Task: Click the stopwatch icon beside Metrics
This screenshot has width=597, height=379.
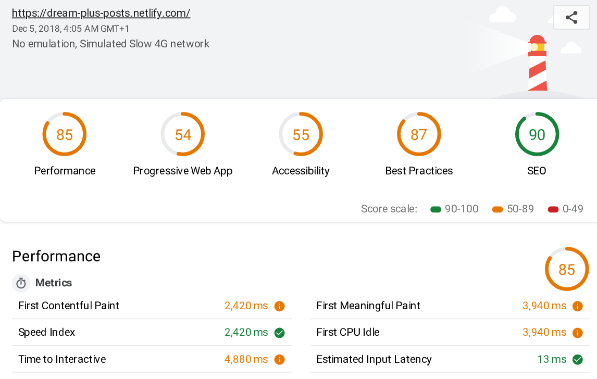Action: [x=21, y=283]
